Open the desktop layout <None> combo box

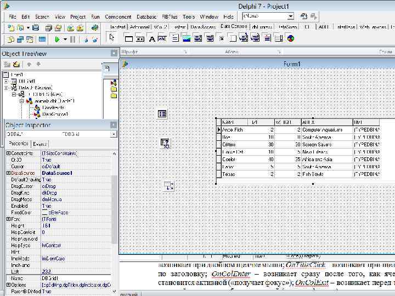click(268, 16)
